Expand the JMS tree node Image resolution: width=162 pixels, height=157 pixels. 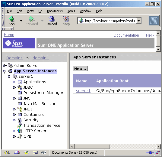14,98
